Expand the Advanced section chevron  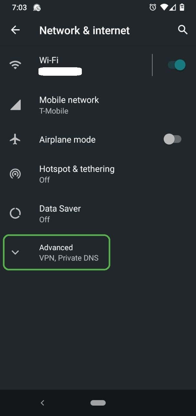pos(15,252)
